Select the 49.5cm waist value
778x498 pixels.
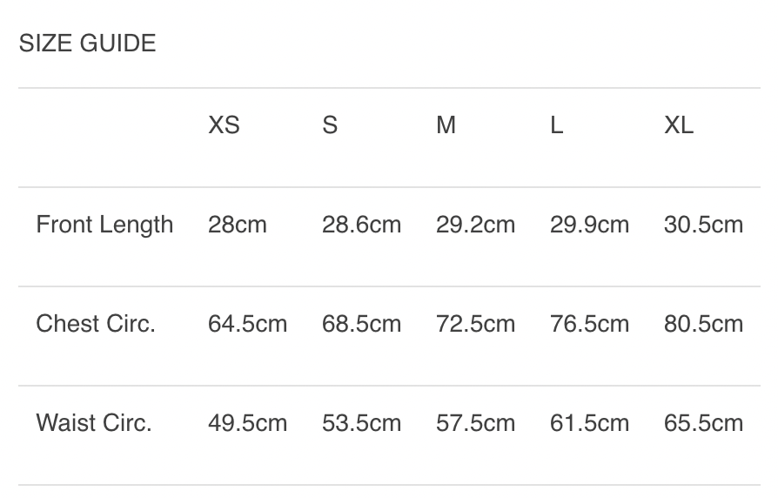click(x=247, y=423)
